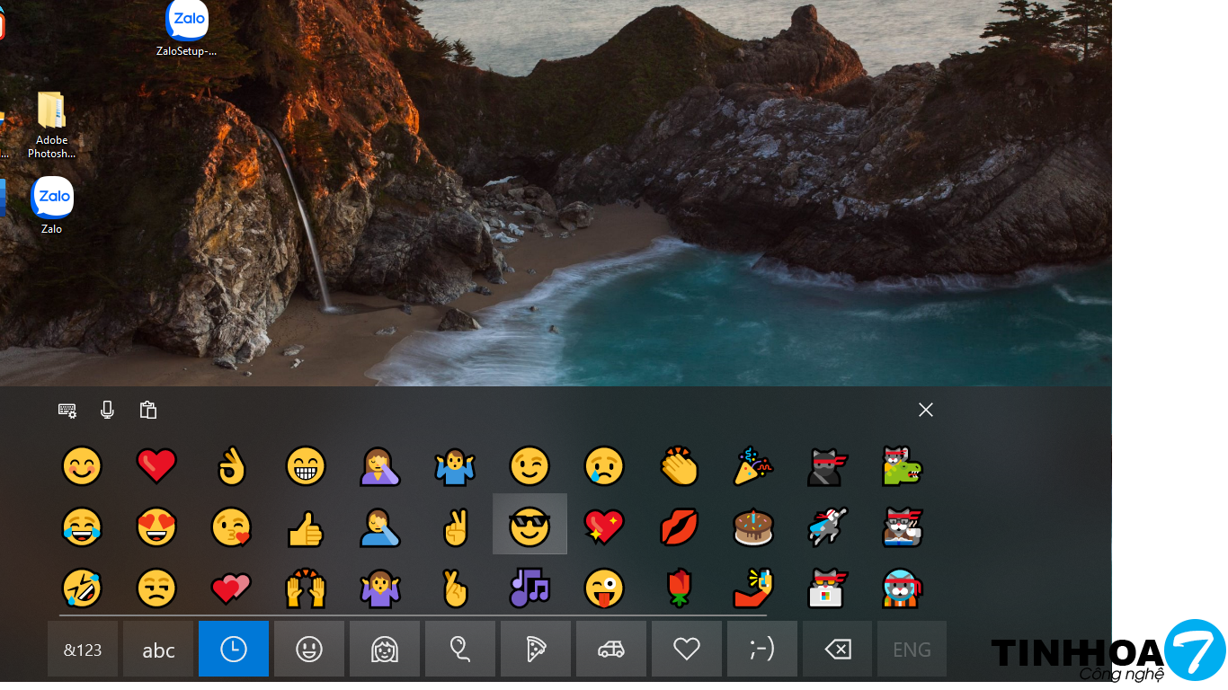This screenshot has width=1228, height=690.
Task: Select the thumbs up emoji
Action: pyautogui.click(x=306, y=529)
